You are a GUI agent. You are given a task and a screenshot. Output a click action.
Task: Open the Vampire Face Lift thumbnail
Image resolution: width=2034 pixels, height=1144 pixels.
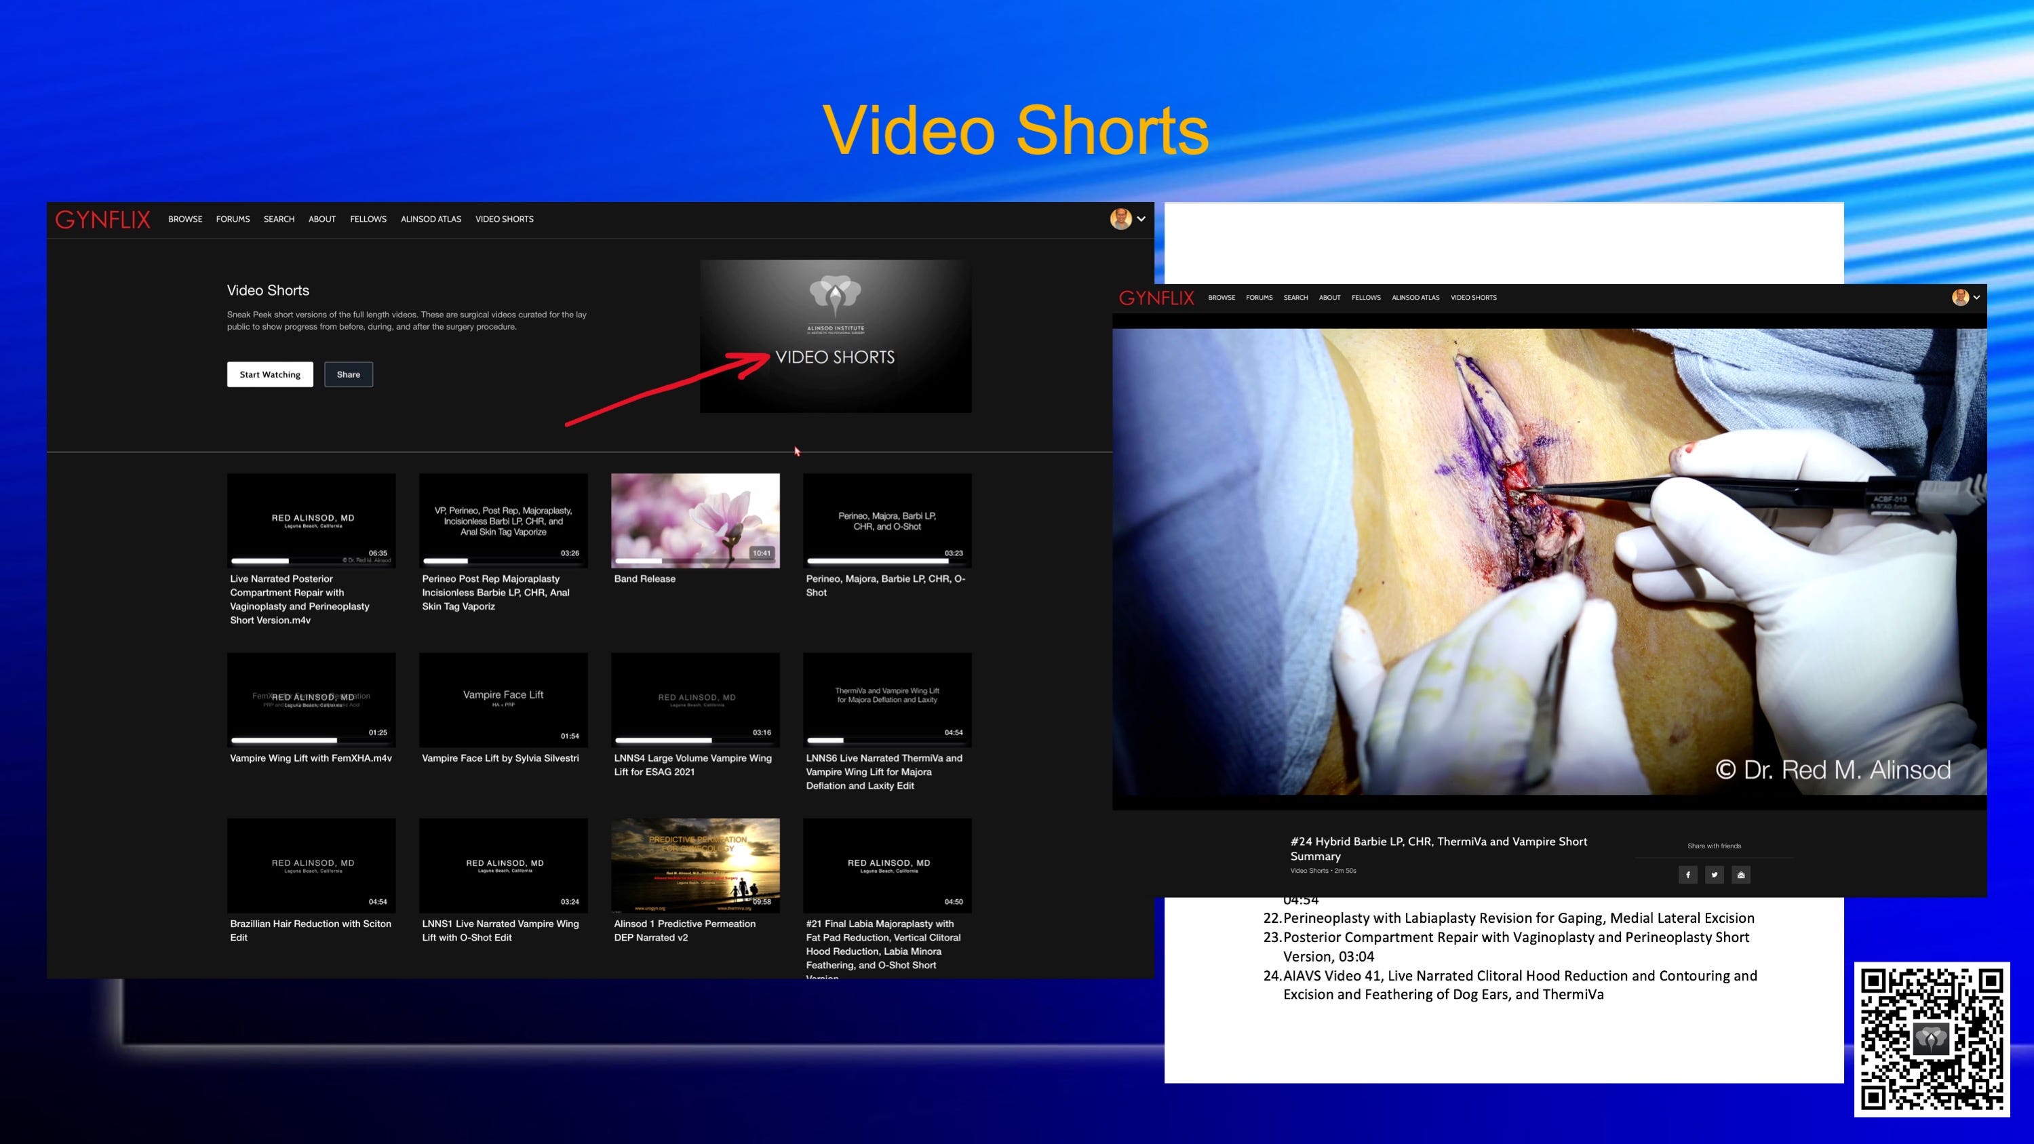[x=503, y=700]
